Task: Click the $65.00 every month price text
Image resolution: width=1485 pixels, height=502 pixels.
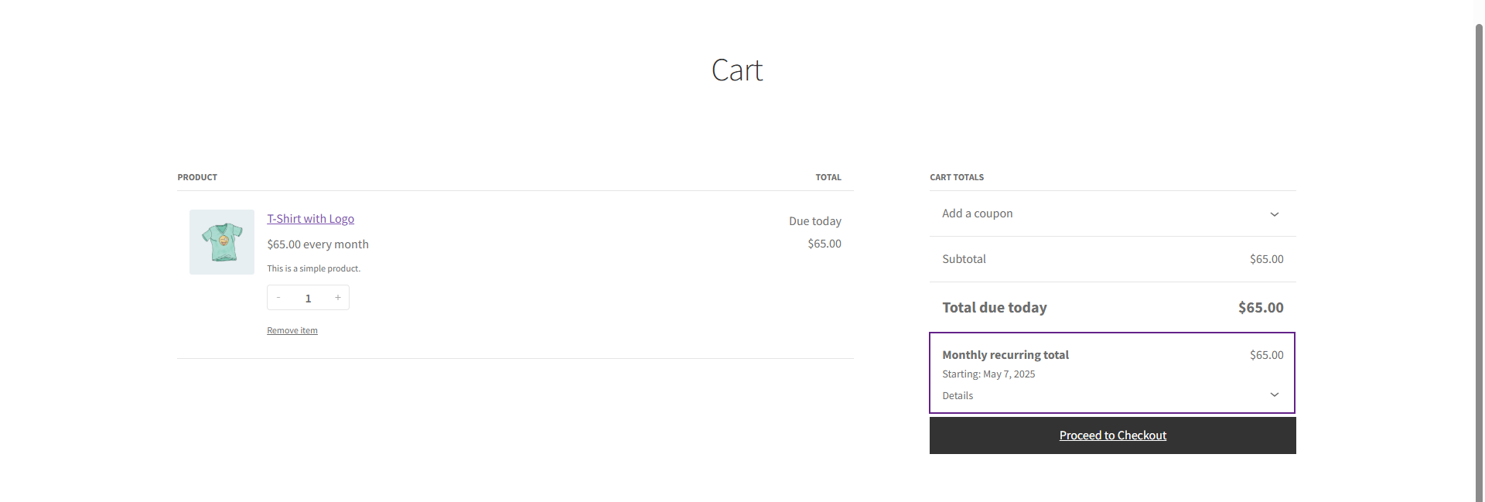Action: 318,244
